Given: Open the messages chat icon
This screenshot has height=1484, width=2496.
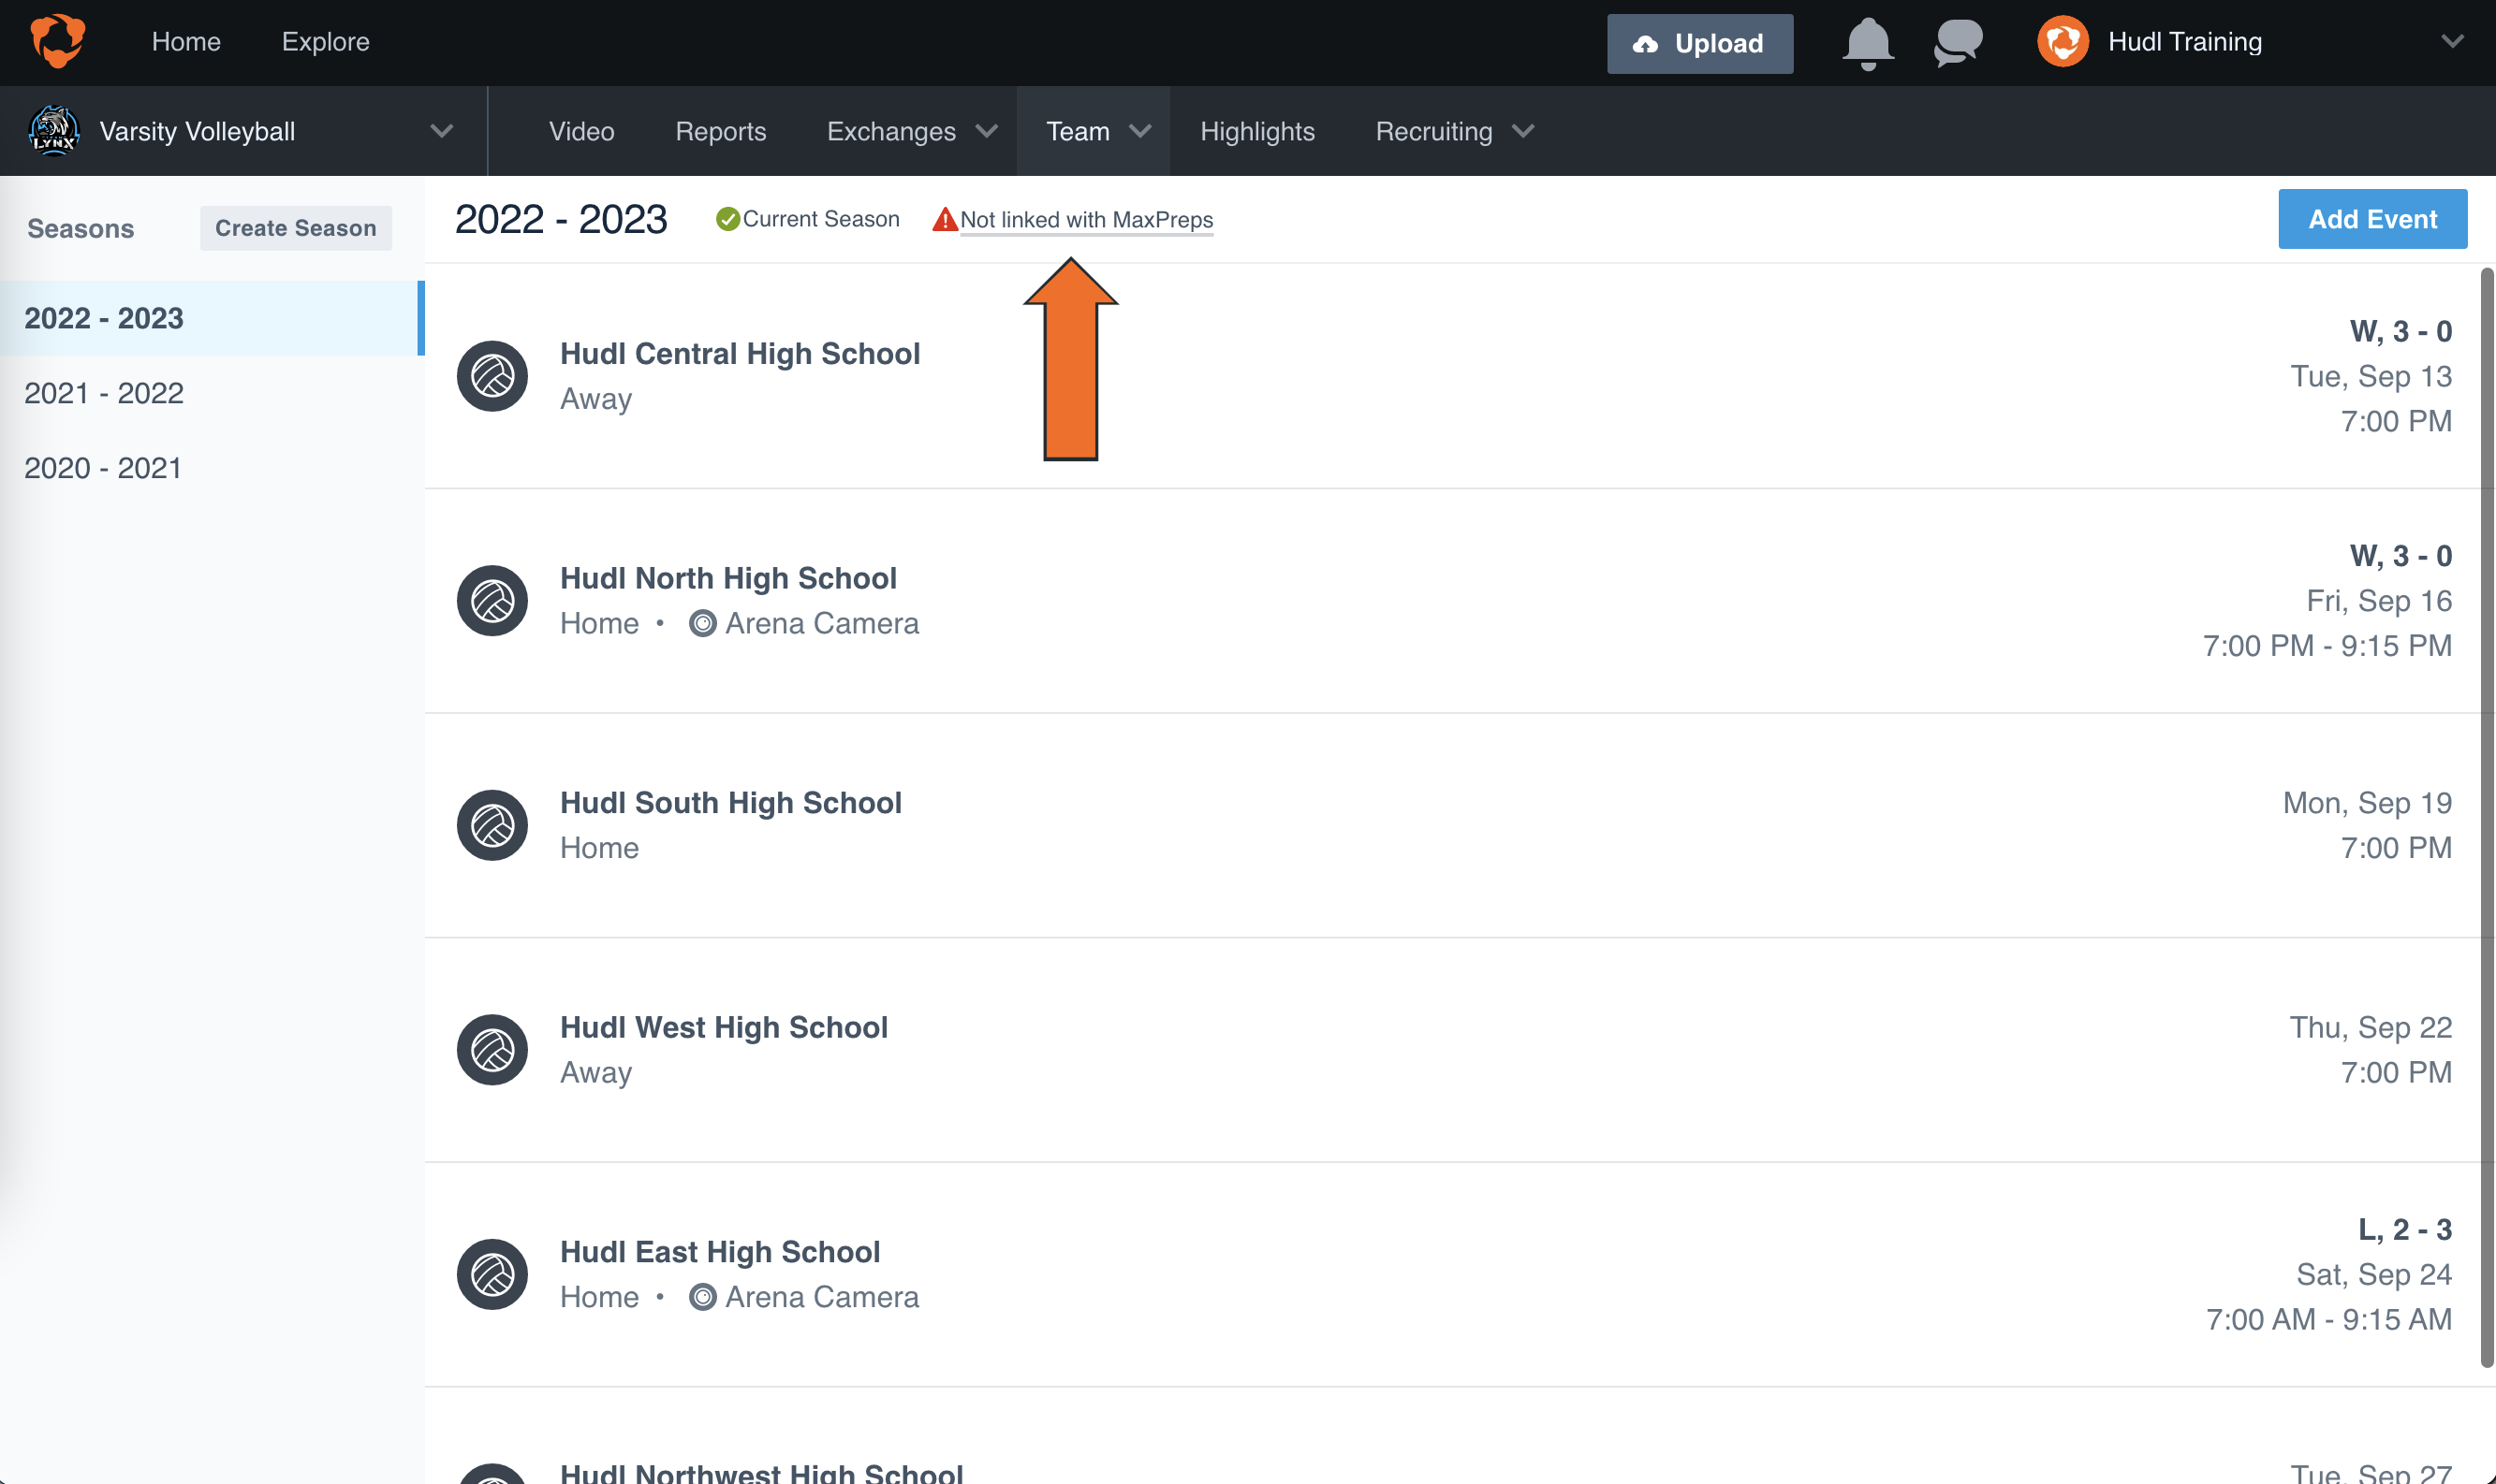Looking at the screenshot, I should pos(1958,43).
